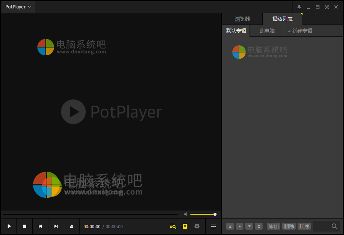This screenshot has height=235, width=344.
Task: Close the PotPlayer window
Action: click(x=336, y=7)
